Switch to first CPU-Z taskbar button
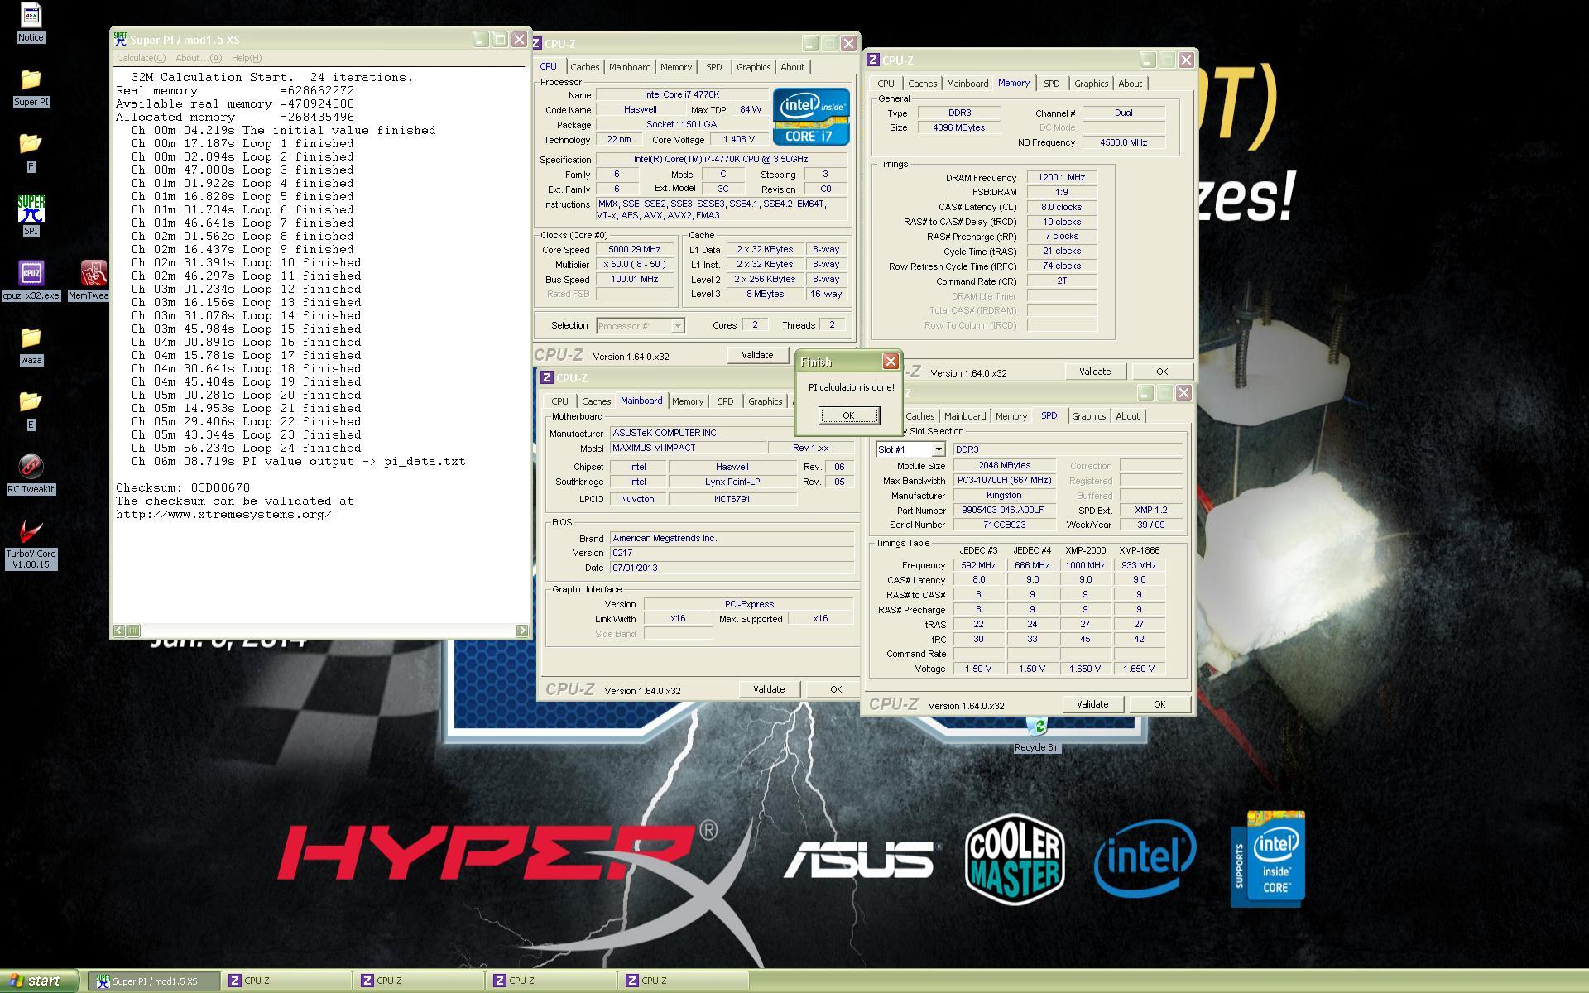 point(286,981)
